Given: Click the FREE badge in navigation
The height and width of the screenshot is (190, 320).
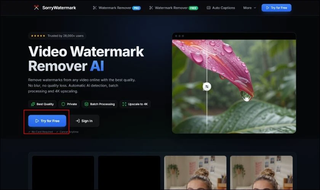Looking at the screenshot, I should coord(193,8).
